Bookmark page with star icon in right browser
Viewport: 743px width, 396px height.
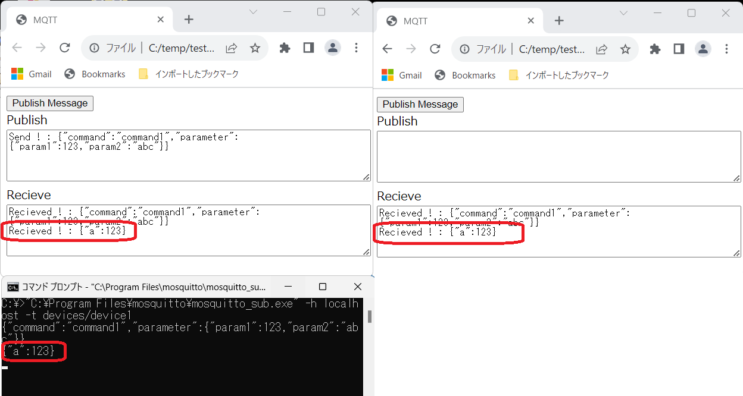(625, 49)
